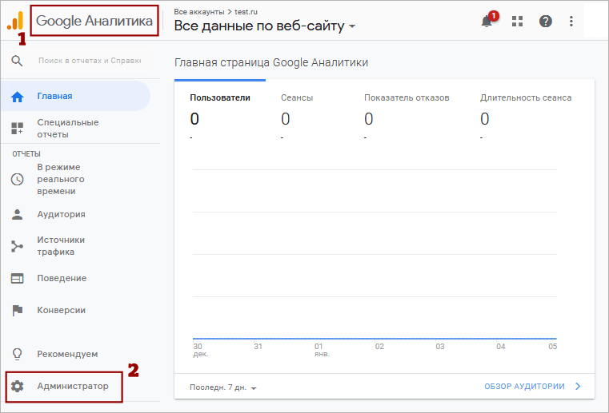609x413 pixels.
Task: Click the branching icon for Источники трафика
Action: [17, 246]
